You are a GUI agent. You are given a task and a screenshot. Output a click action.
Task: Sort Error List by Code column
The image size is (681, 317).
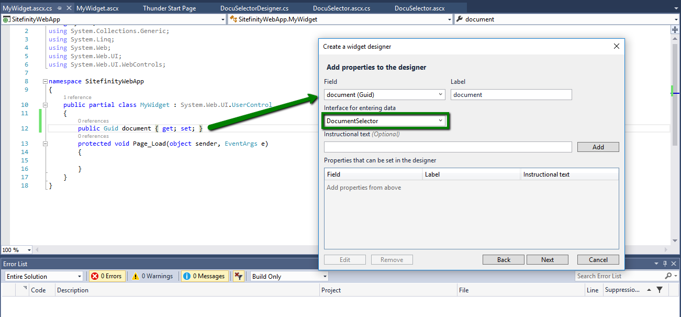click(x=42, y=290)
